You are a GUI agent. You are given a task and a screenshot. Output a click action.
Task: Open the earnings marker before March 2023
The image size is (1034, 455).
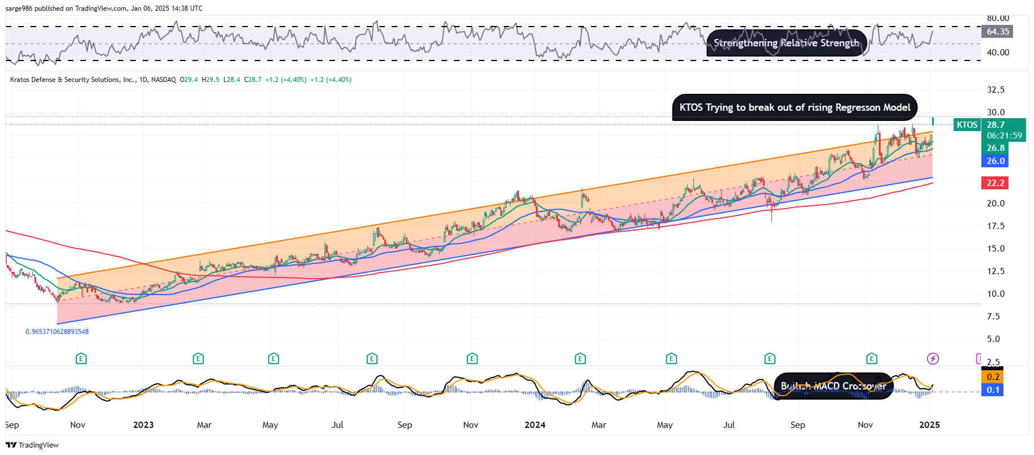[x=198, y=358]
